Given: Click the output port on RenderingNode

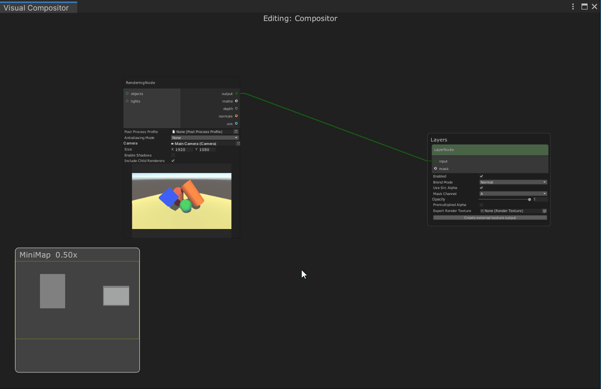Looking at the screenshot, I should (x=237, y=93).
